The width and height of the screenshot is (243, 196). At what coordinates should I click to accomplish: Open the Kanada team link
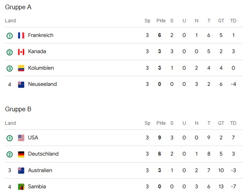click(37, 52)
